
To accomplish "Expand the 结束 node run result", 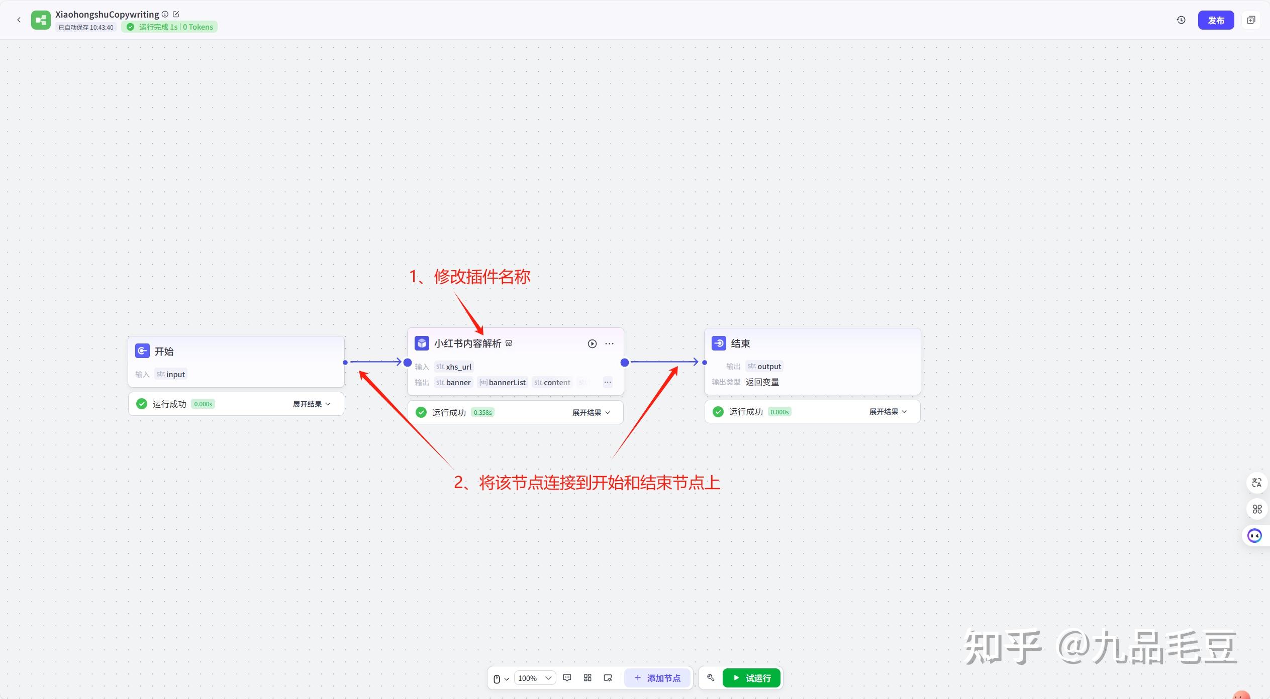I will pos(888,412).
